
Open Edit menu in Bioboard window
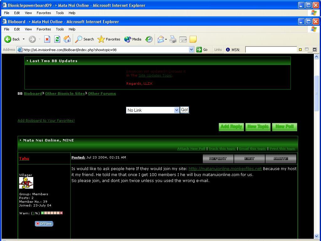pyautogui.click(x=17, y=29)
